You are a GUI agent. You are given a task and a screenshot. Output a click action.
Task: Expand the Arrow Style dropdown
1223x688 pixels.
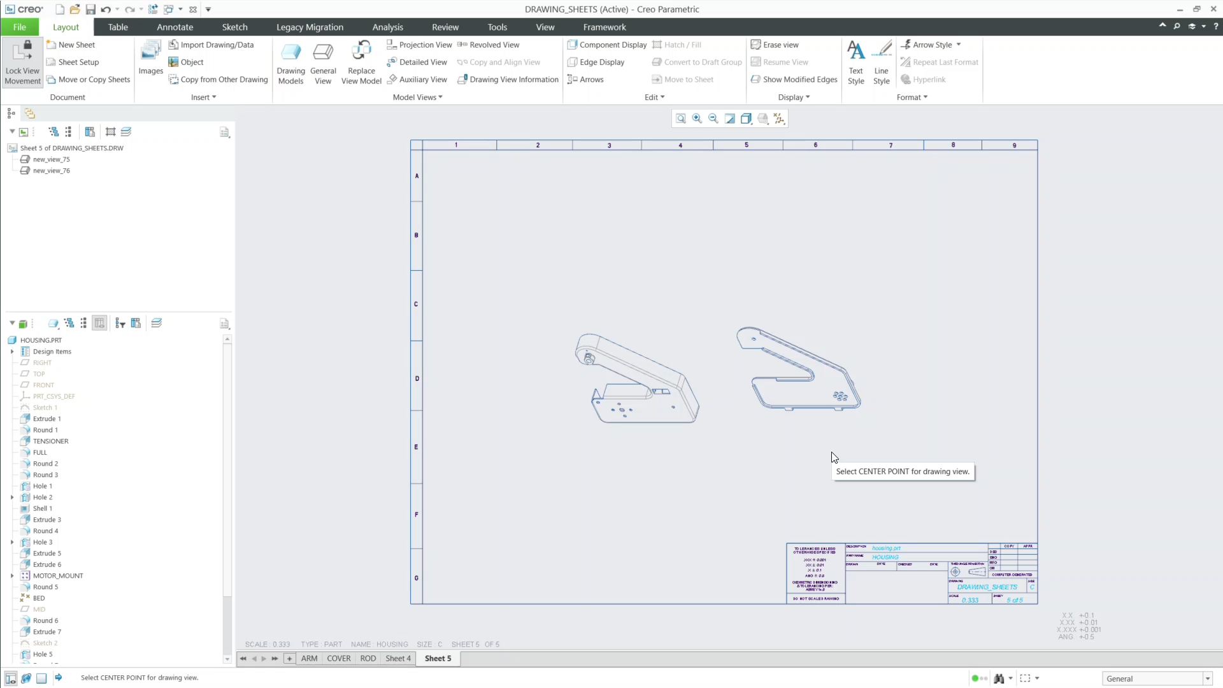pos(960,45)
